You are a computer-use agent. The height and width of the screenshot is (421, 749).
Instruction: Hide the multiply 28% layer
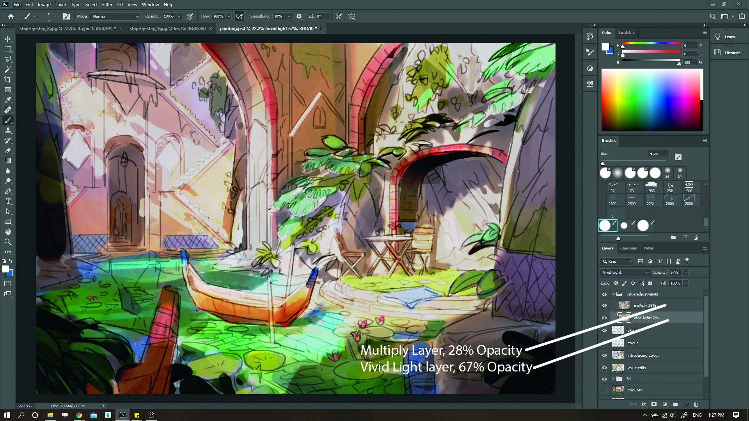[x=604, y=306]
